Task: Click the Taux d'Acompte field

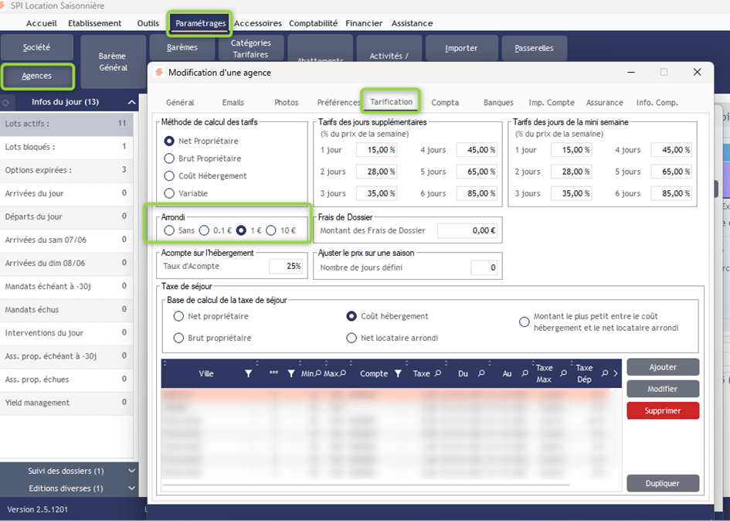Action: (285, 267)
